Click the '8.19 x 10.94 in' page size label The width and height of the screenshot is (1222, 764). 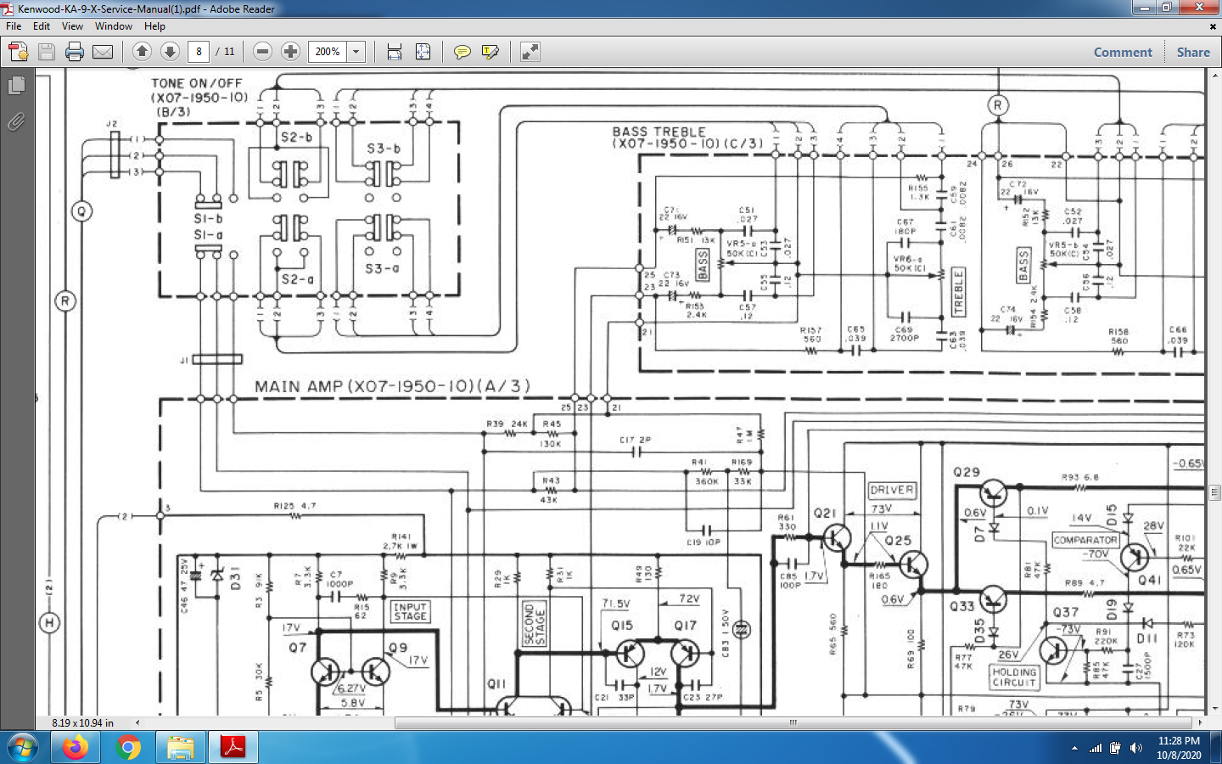[x=82, y=723]
